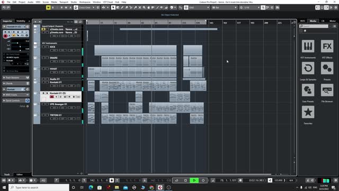
Task: Select the Split scissors tool
Action: coord(131,7)
